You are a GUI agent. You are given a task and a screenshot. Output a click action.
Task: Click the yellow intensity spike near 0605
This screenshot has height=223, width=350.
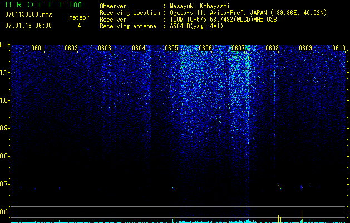point(174,220)
